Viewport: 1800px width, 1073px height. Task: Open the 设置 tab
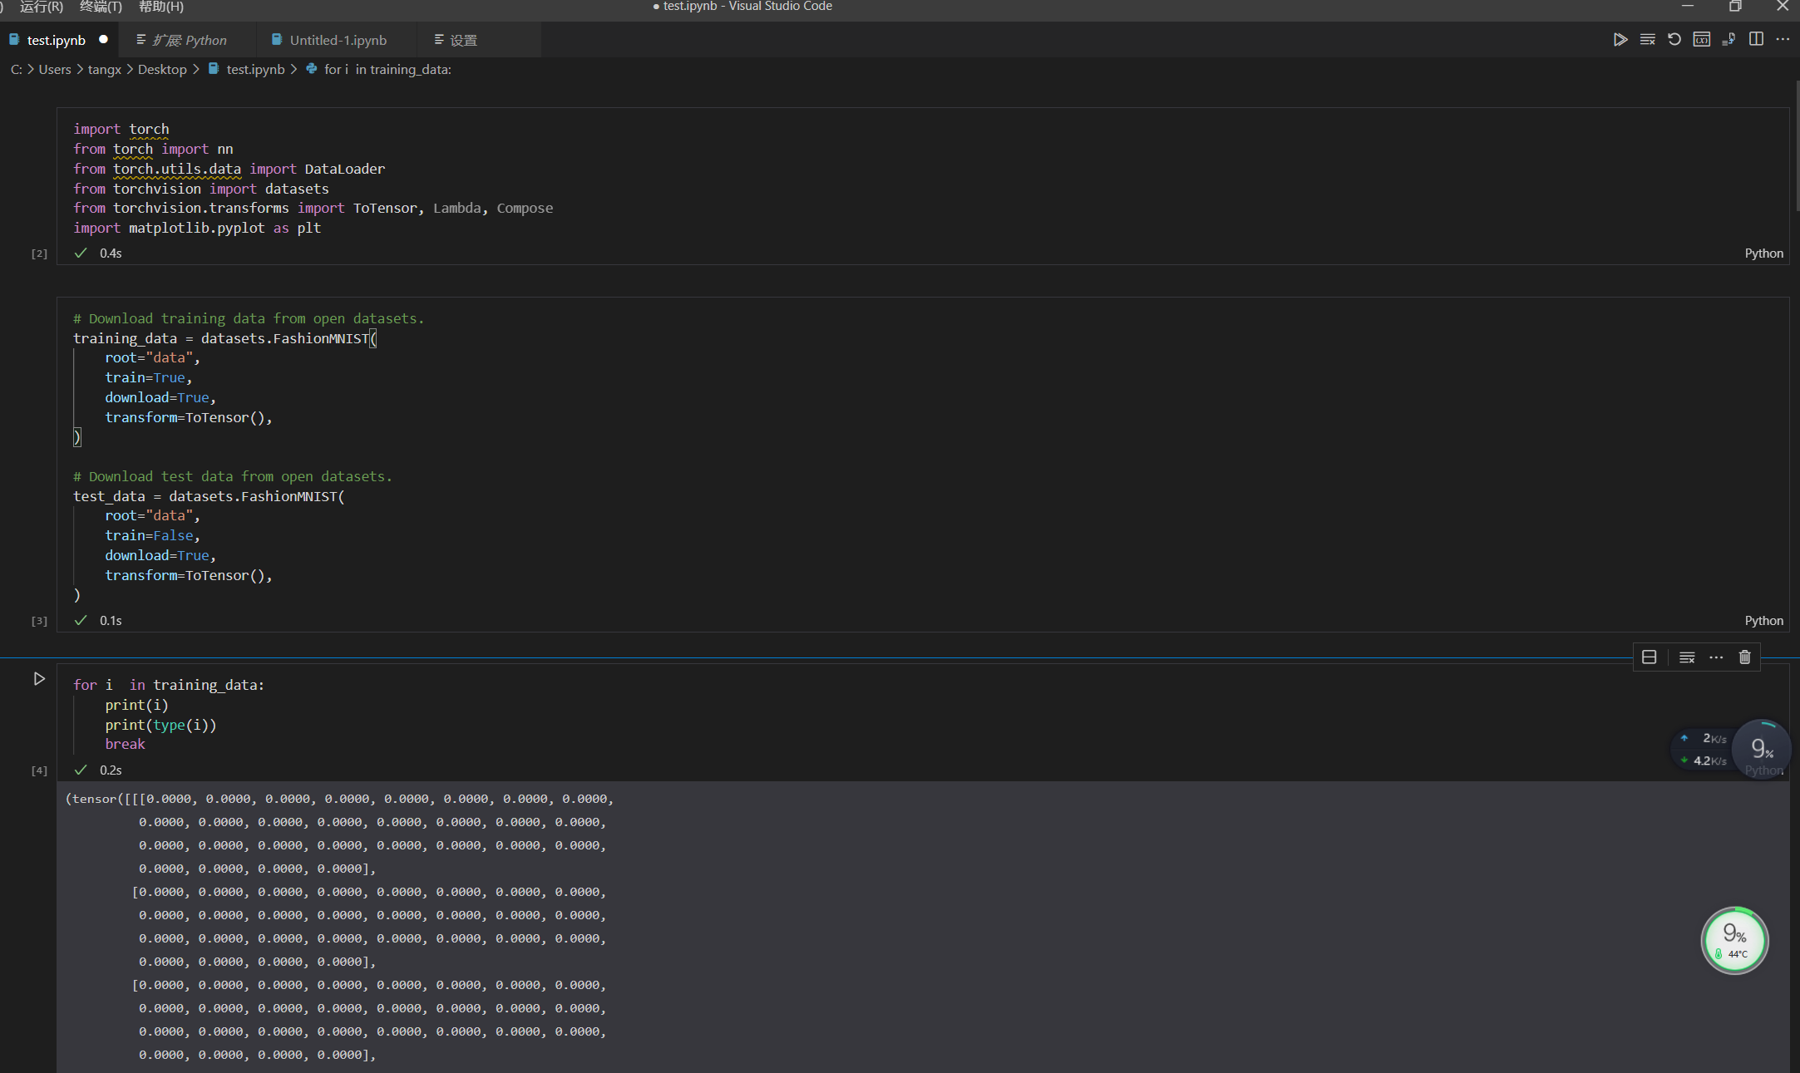point(463,40)
